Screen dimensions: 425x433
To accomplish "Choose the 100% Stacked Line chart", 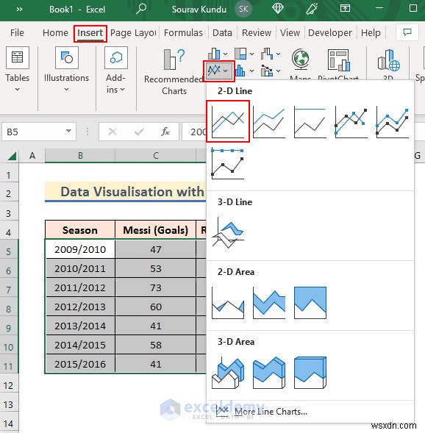I will (310, 122).
